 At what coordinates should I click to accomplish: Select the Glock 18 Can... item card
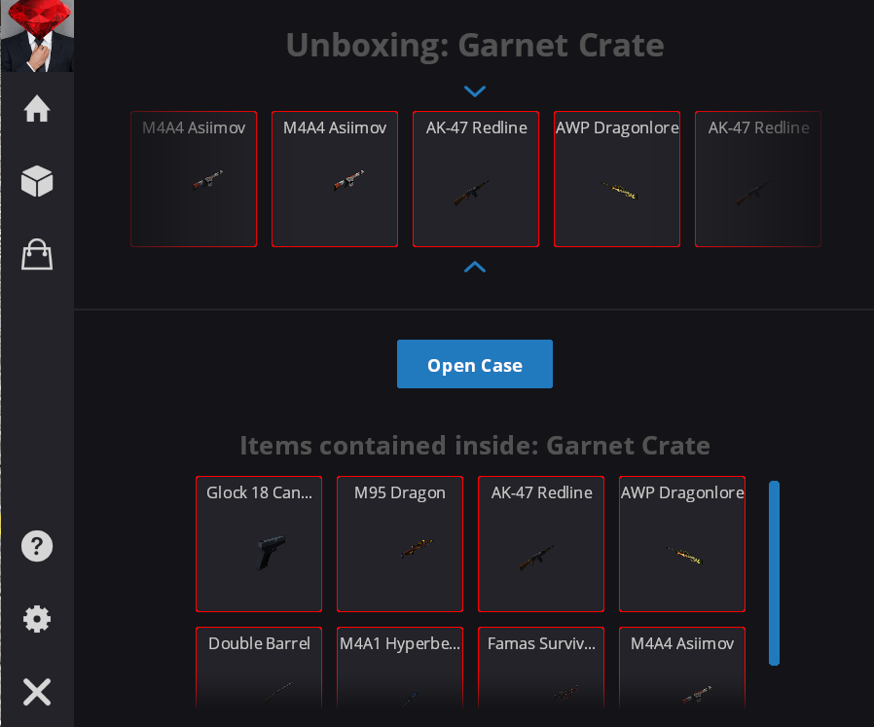pyautogui.click(x=259, y=544)
